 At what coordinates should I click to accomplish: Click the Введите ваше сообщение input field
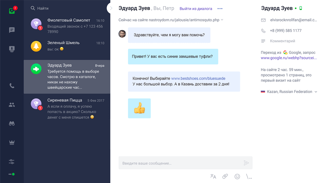(x=180, y=163)
